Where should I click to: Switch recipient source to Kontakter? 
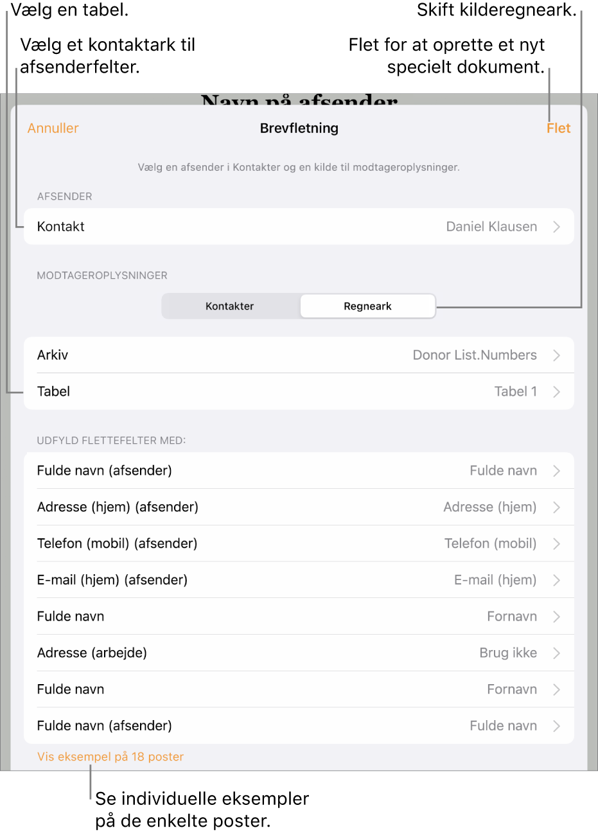click(230, 306)
